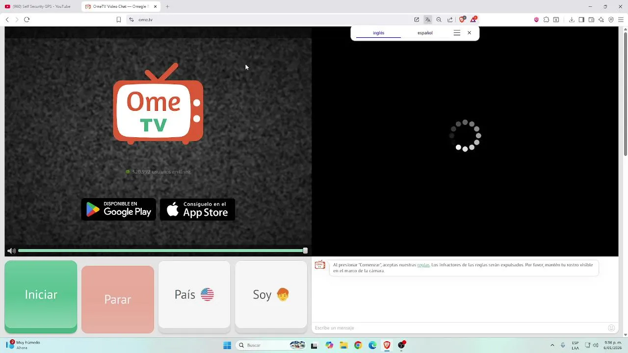Open the reglas rules link

[423, 265]
